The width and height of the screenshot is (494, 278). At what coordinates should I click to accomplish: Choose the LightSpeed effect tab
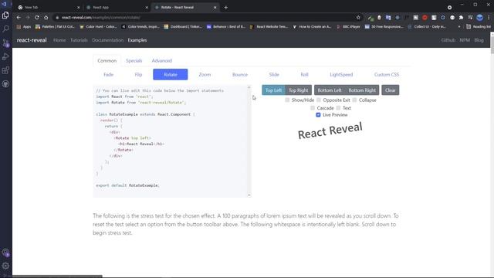(x=341, y=75)
